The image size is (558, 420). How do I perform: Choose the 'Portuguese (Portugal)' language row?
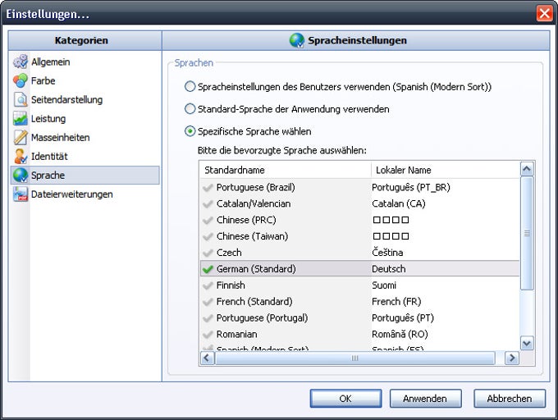[x=359, y=318]
